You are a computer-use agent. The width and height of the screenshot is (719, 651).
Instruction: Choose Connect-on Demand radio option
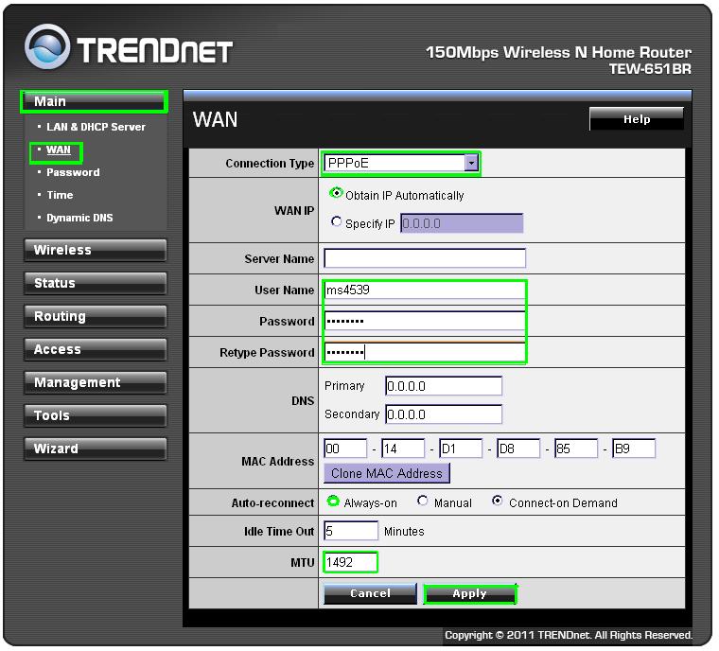(x=498, y=501)
